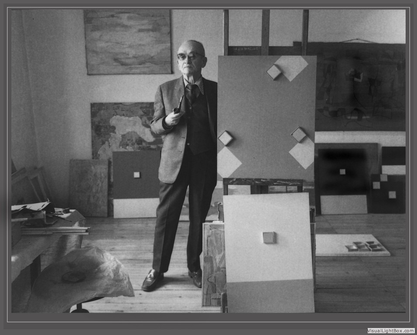Click the top square block on the easel painting
This screenshot has width=417, height=335.
[x=274, y=72]
